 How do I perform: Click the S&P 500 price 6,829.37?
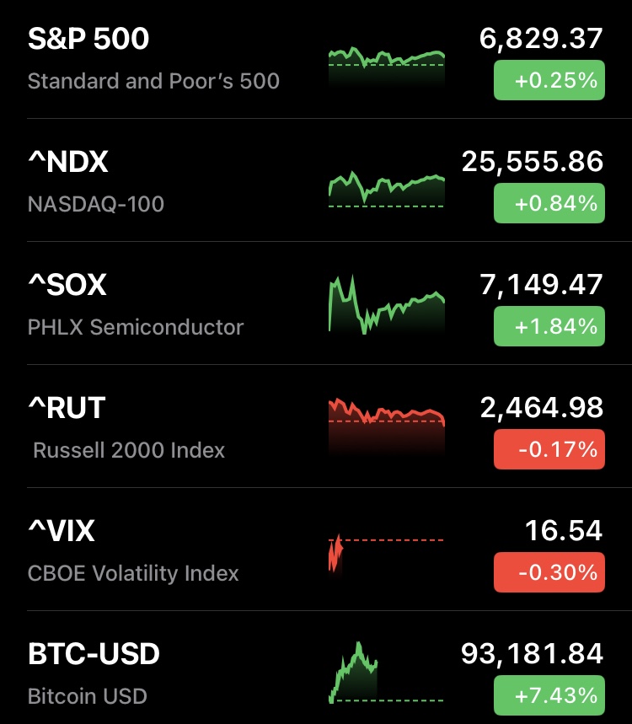point(540,39)
